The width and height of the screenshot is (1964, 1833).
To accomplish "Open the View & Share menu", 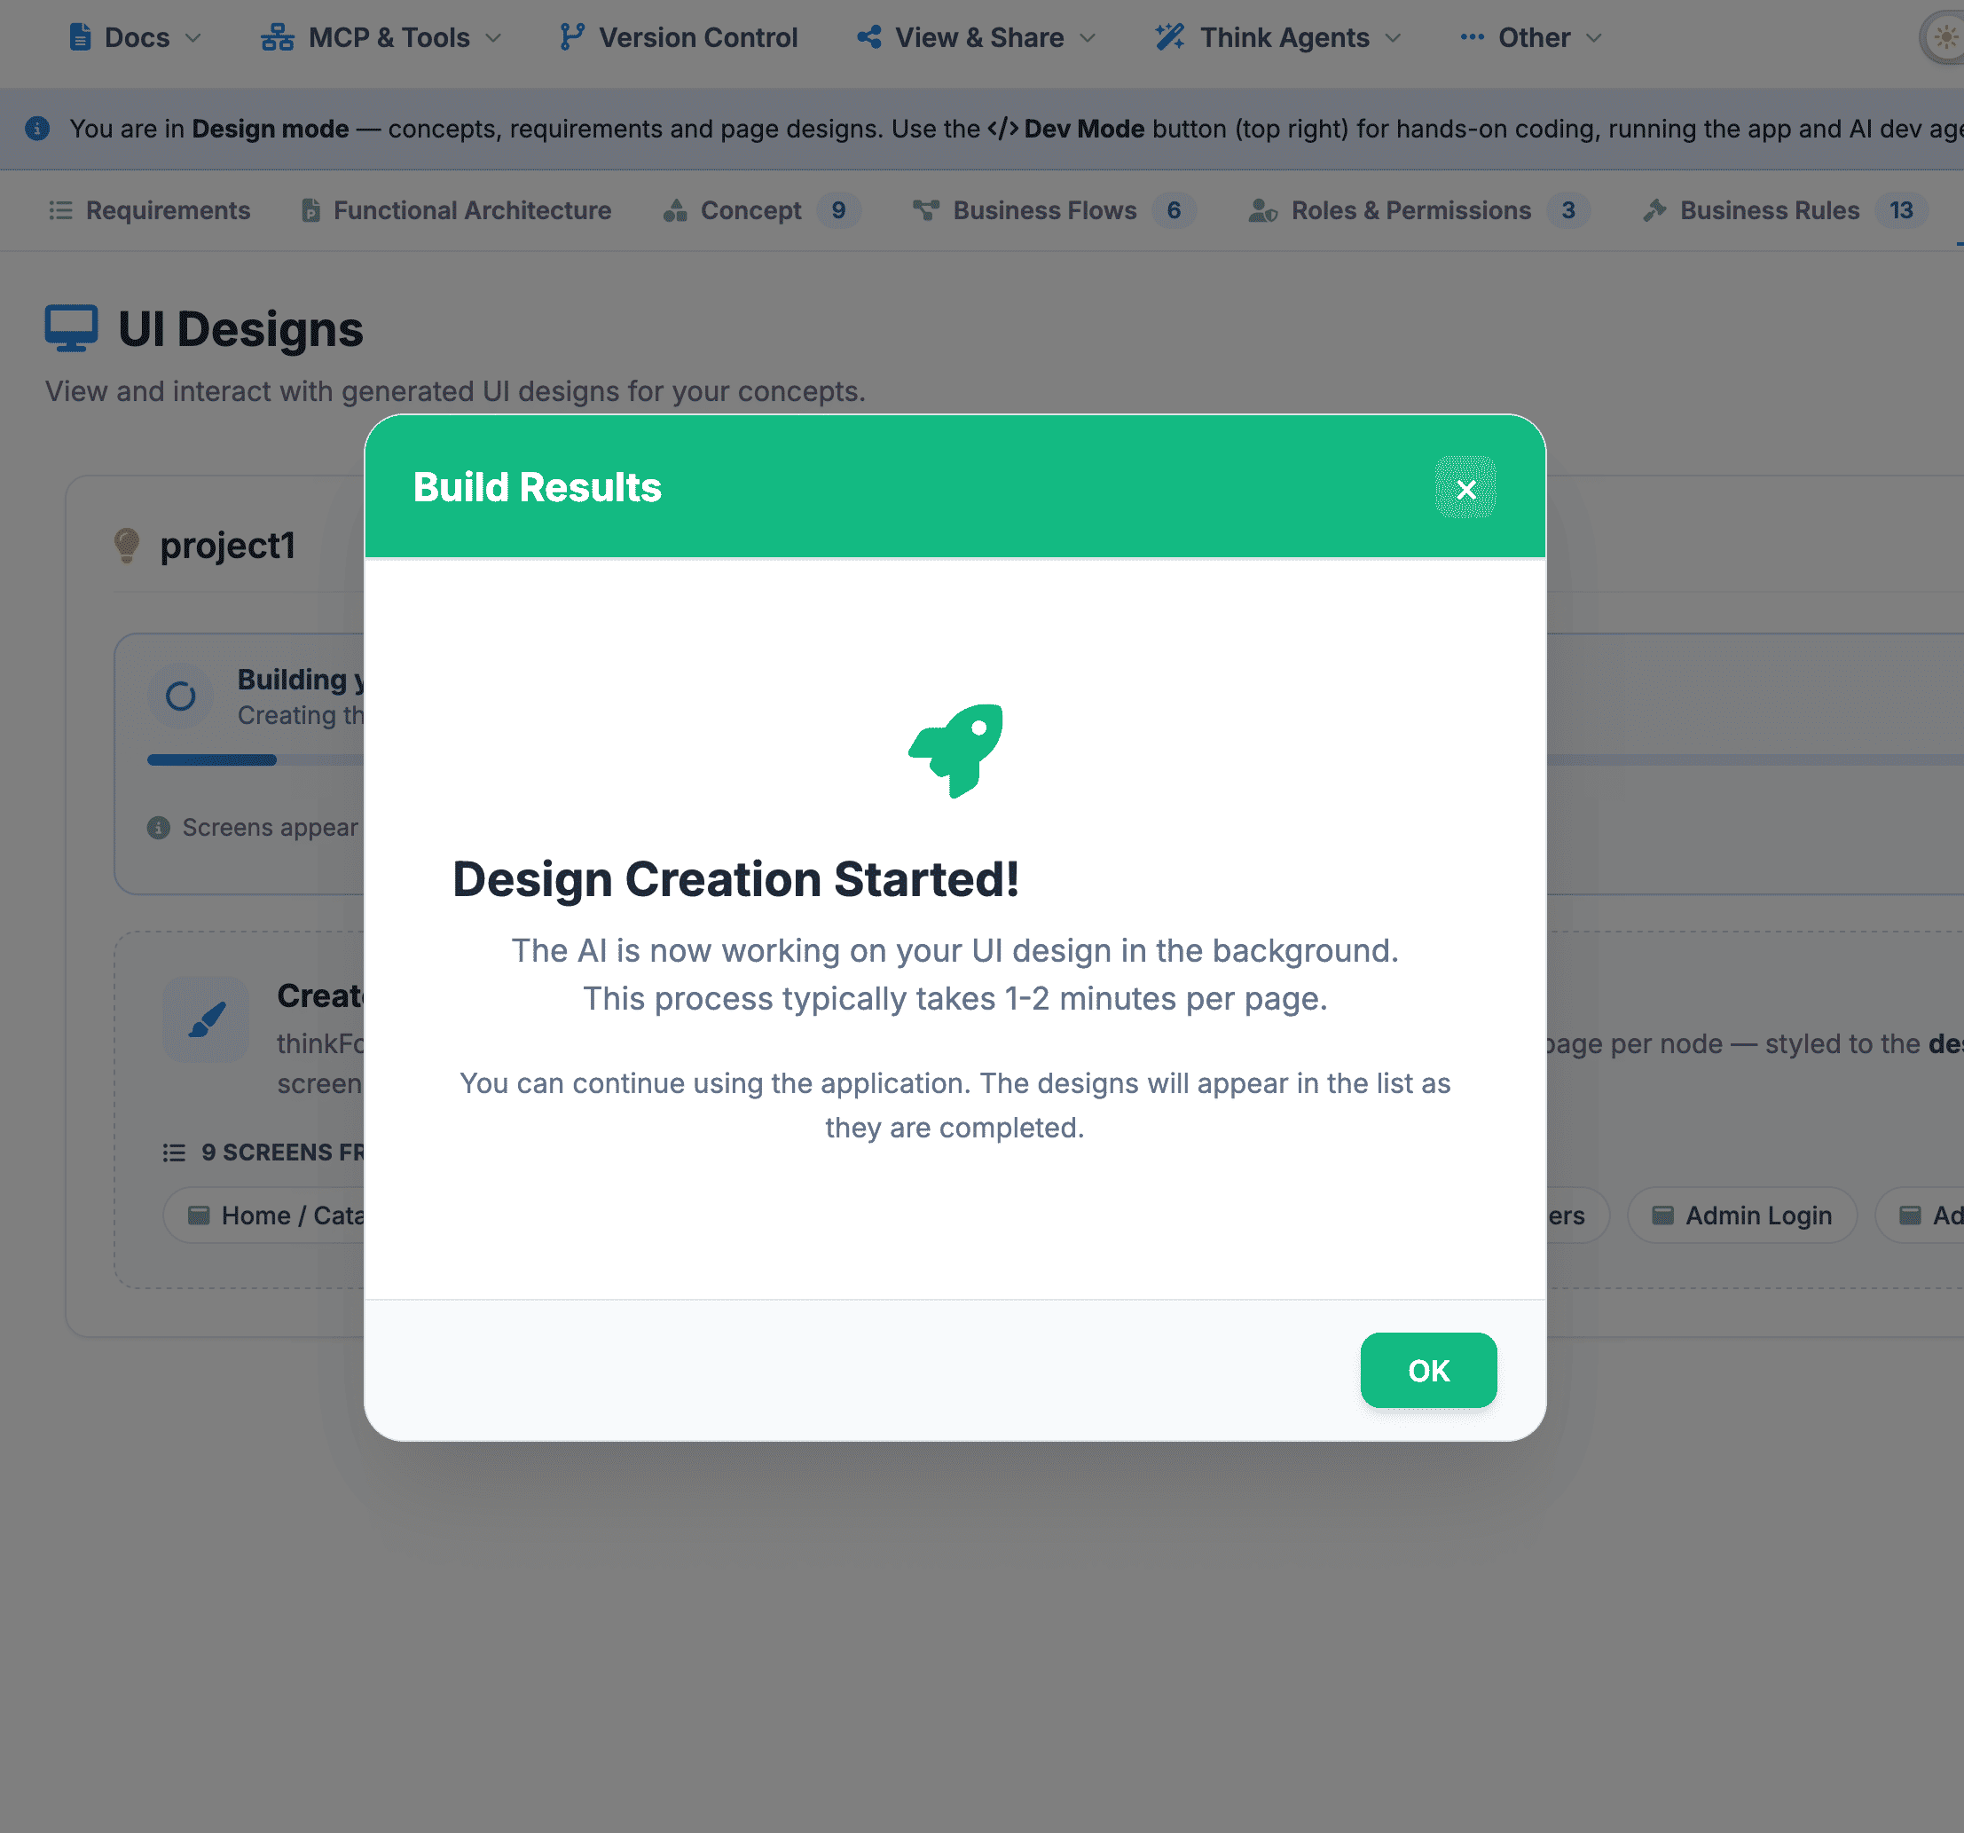I will [x=976, y=37].
